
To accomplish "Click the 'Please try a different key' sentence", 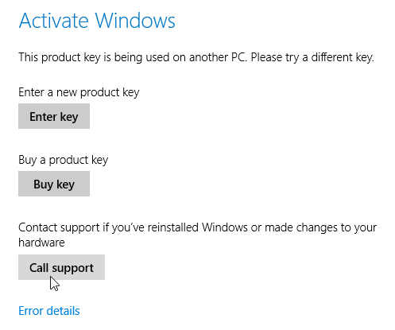I will (x=312, y=57).
